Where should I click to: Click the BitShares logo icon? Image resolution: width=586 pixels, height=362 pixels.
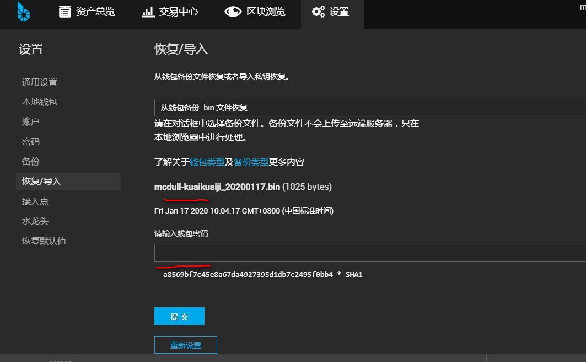pyautogui.click(x=24, y=11)
